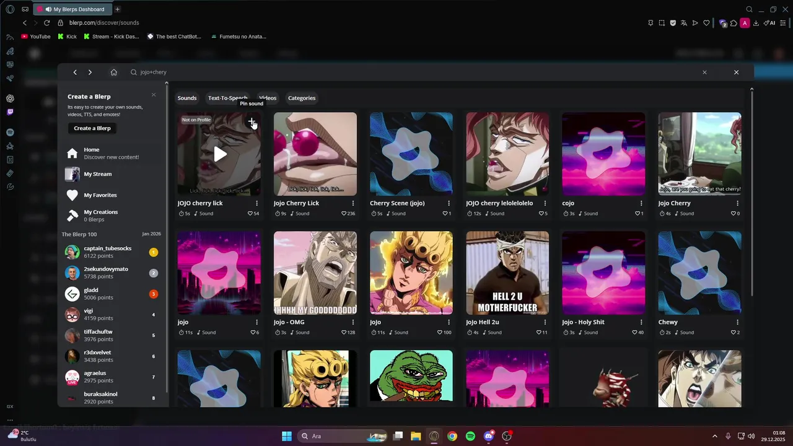Open the YouTube bookmark
The width and height of the screenshot is (793, 446).
point(36,37)
